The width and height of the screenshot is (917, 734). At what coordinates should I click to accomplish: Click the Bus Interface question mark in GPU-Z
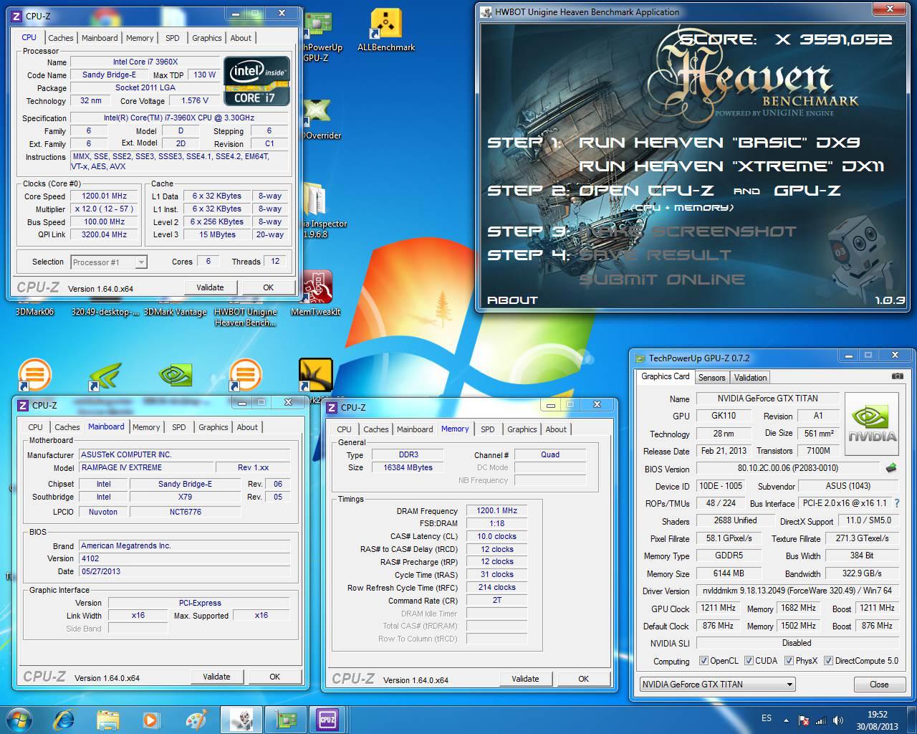[x=897, y=503]
